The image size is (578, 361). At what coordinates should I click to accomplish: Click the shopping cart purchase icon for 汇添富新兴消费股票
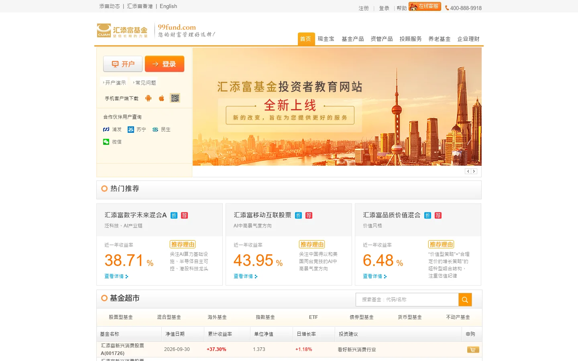[x=473, y=350]
